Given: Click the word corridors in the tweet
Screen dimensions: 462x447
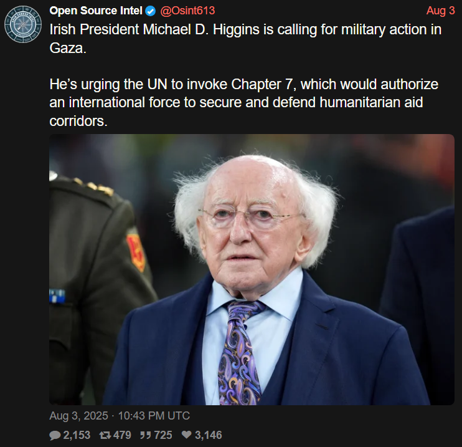Looking at the screenshot, I should pos(77,121).
